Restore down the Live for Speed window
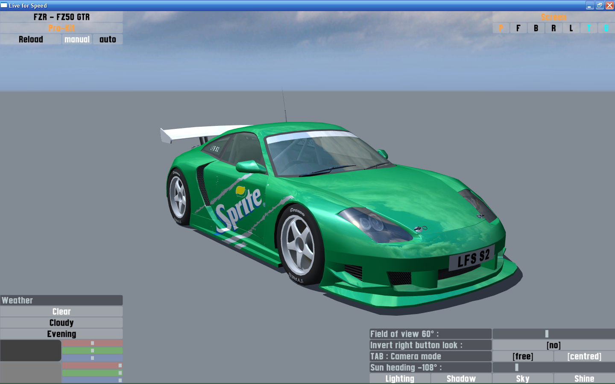615x384 pixels. [x=600, y=6]
